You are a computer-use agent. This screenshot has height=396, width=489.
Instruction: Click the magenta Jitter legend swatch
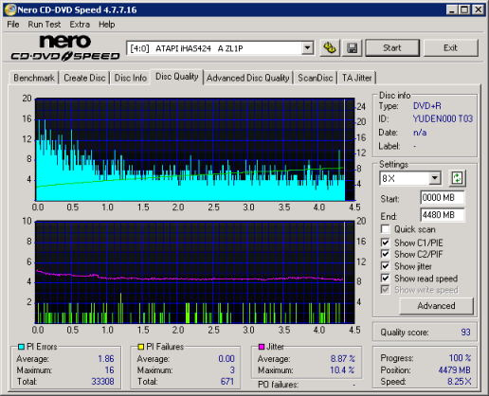(x=262, y=347)
